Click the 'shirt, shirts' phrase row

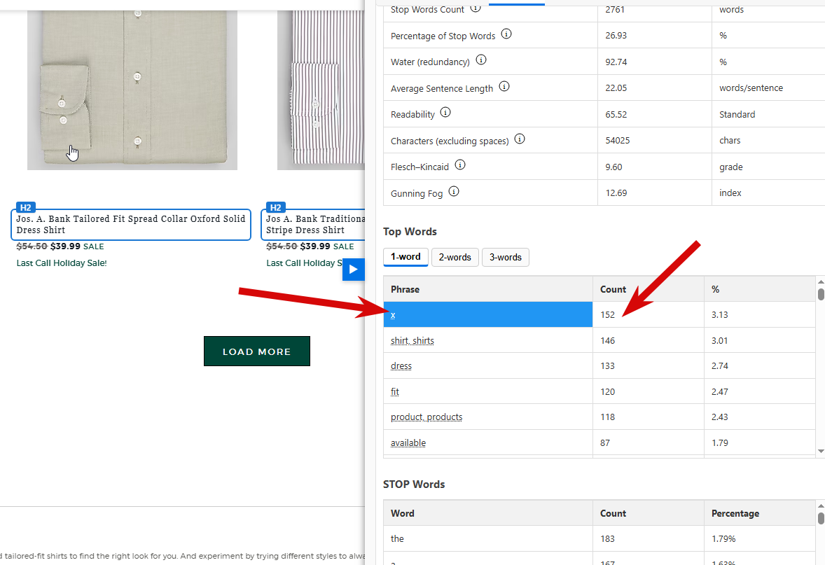pos(412,341)
